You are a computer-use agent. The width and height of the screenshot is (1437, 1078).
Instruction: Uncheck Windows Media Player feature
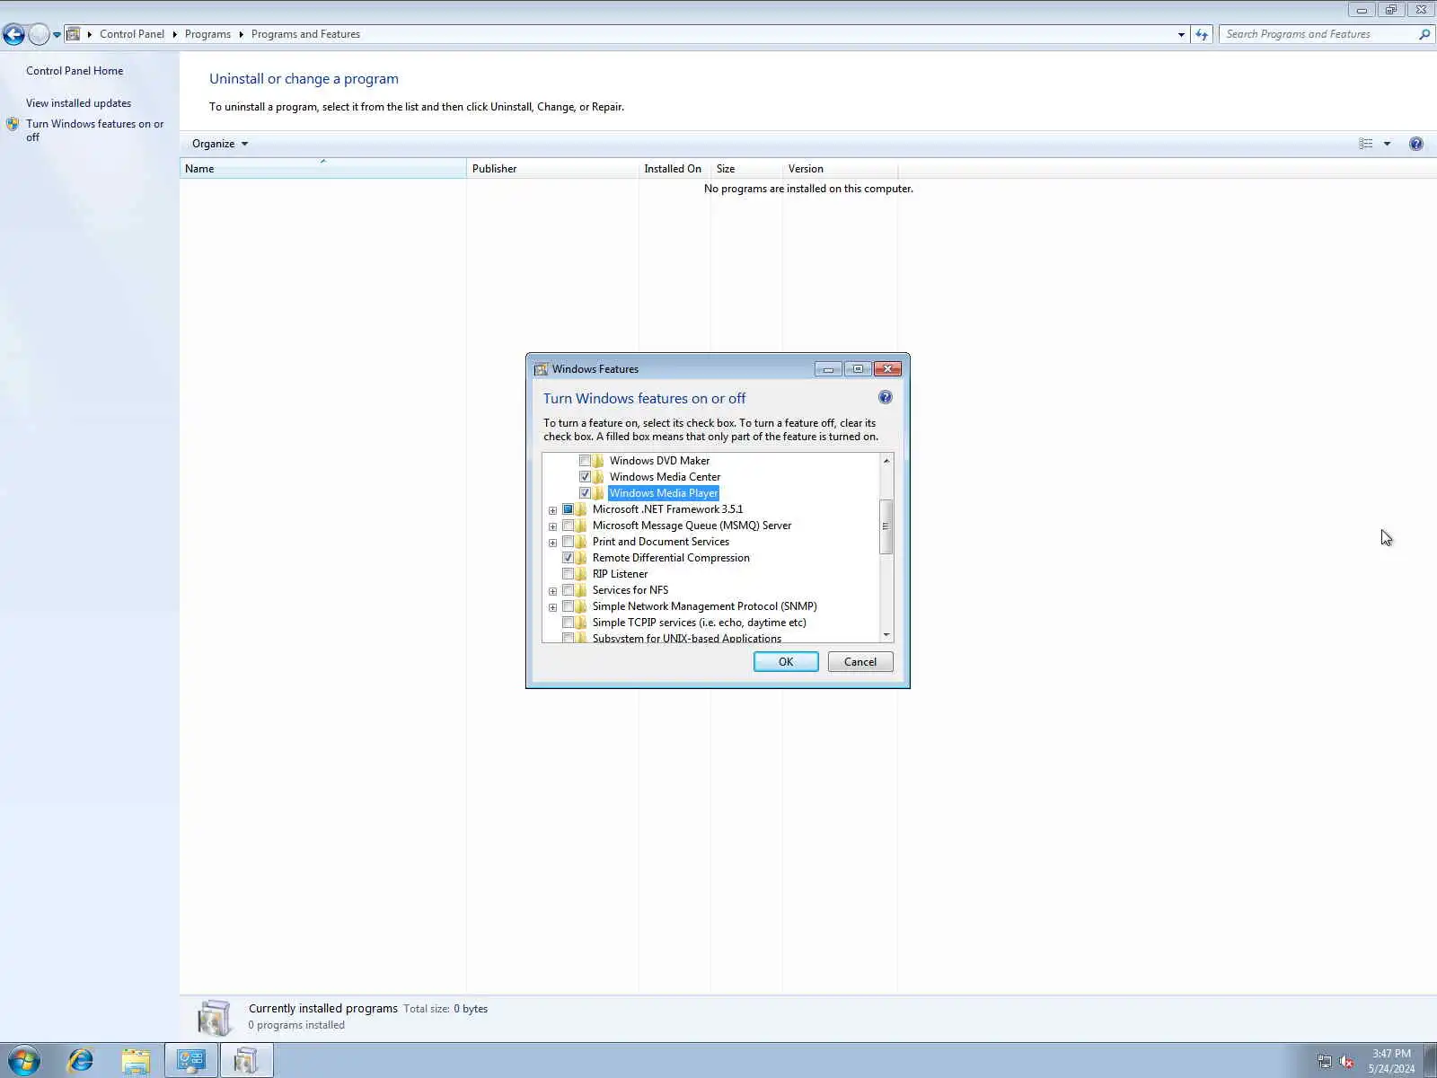click(585, 493)
